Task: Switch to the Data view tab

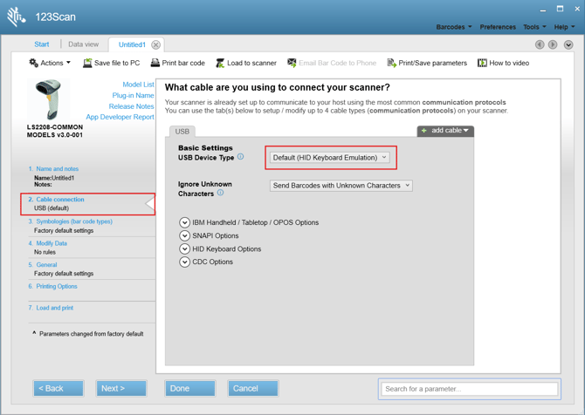Action: [x=83, y=44]
